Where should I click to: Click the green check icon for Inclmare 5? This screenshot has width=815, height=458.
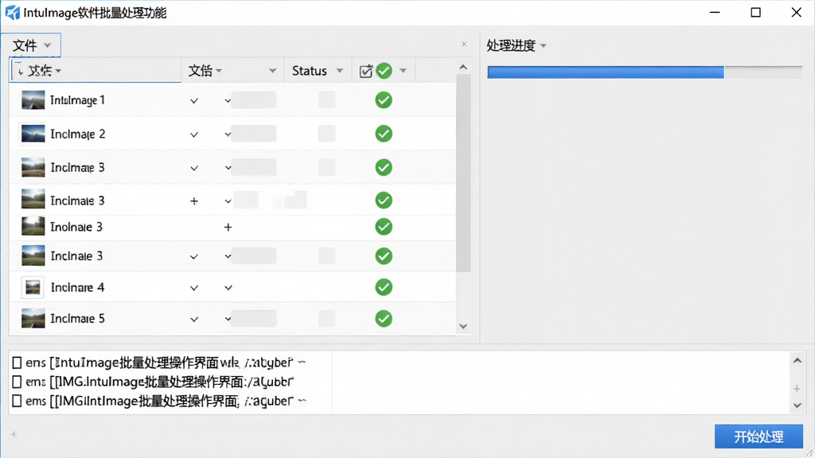point(384,318)
